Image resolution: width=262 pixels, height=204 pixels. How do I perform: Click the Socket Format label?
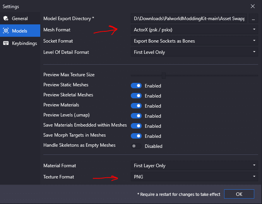[x=58, y=41]
